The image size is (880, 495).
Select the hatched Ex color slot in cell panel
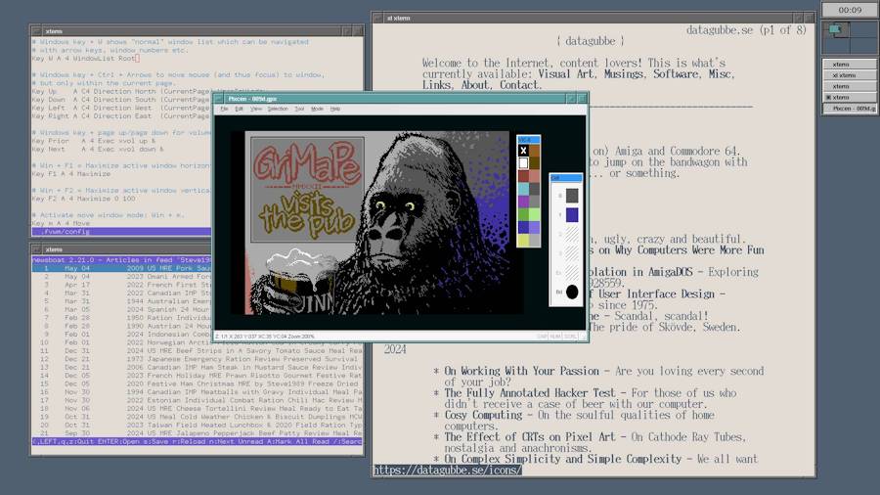click(x=572, y=273)
